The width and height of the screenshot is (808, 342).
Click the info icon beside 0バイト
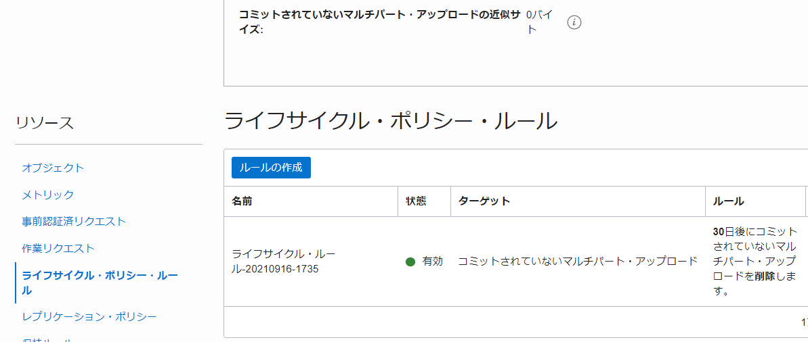point(574,22)
